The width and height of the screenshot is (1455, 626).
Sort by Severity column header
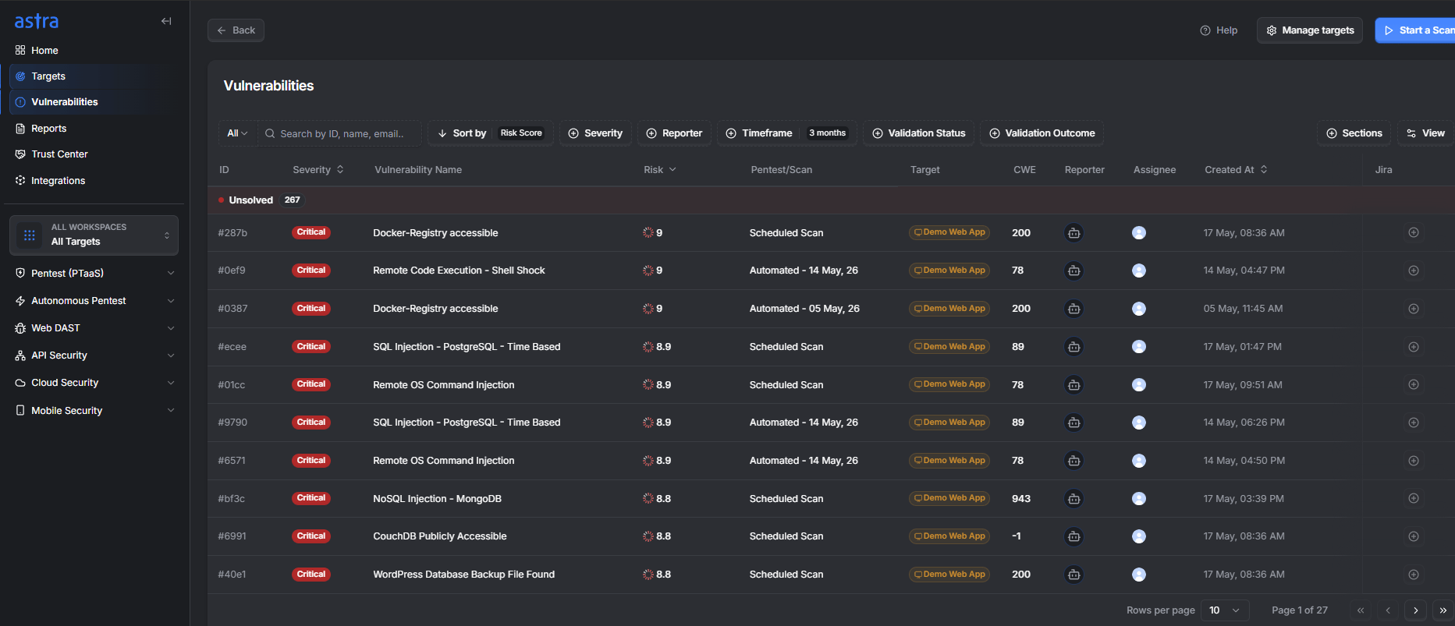(318, 170)
